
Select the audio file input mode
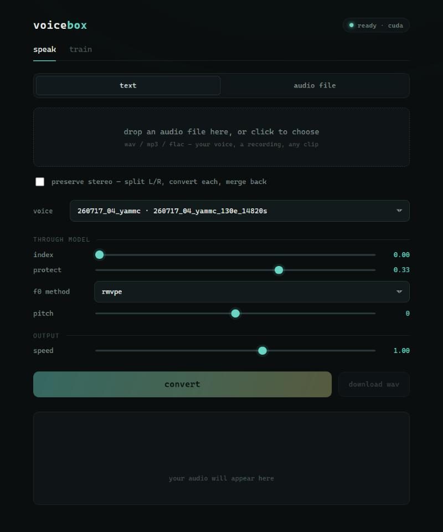pyautogui.click(x=315, y=85)
